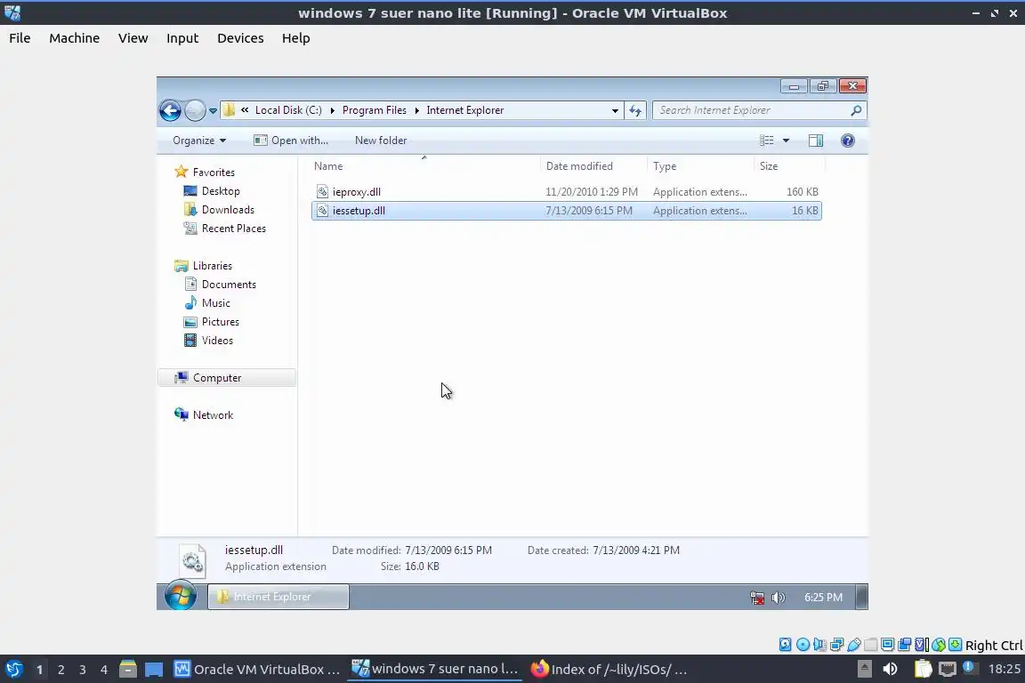Click VirtualBox recording status icon
Image resolution: width=1025 pixels, height=683 pixels.
pos(905,645)
